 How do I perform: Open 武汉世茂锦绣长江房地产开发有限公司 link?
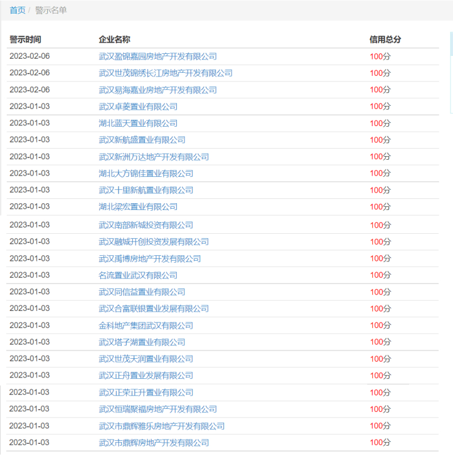pos(165,73)
